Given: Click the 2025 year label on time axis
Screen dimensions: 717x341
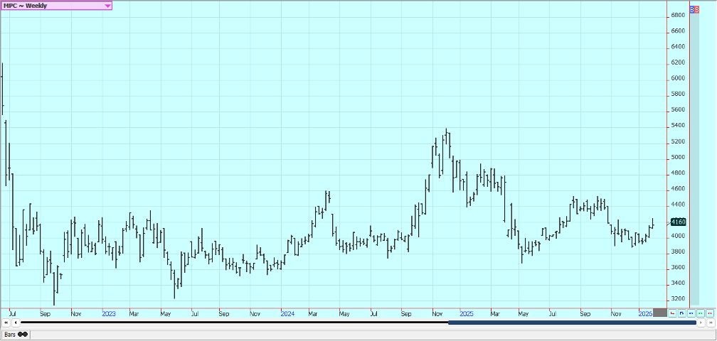Looking at the screenshot, I should (x=466, y=313).
